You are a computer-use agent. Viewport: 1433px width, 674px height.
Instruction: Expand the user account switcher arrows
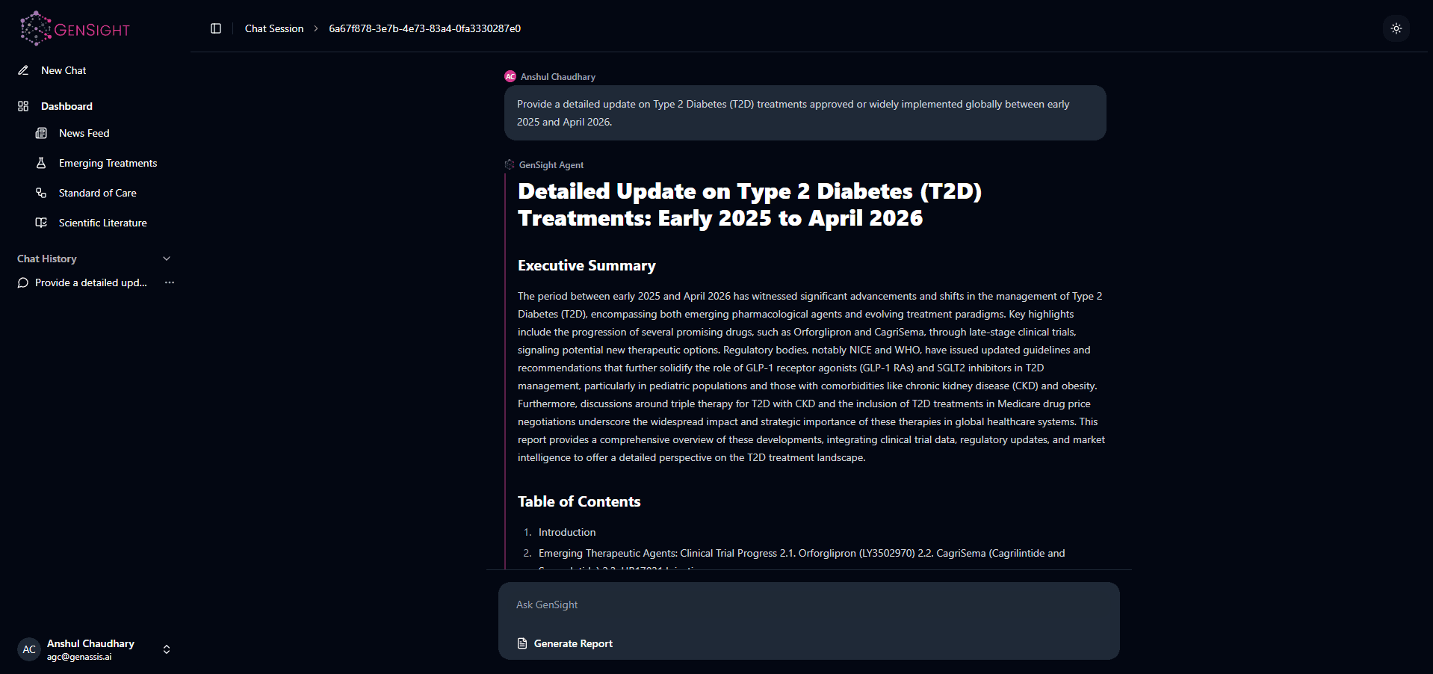click(167, 649)
